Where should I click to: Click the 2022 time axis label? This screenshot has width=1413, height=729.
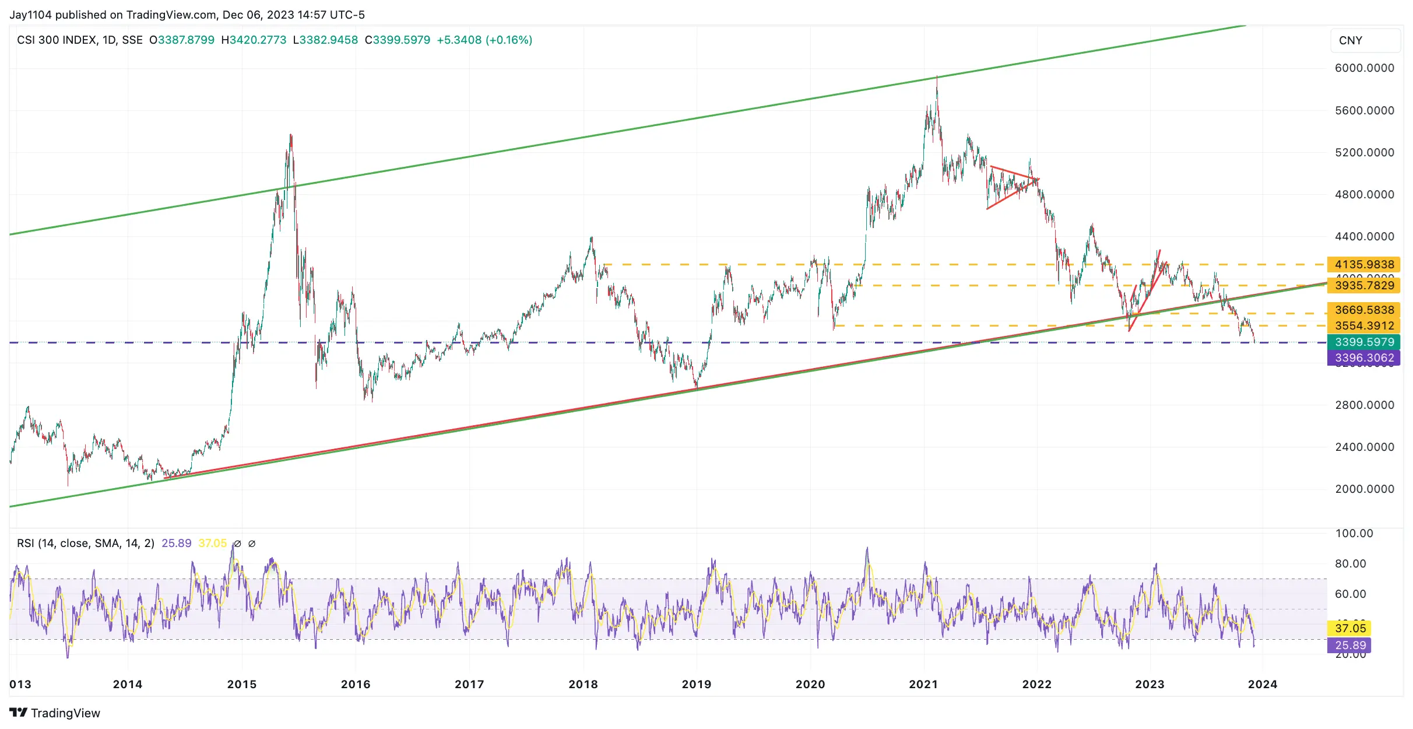click(1037, 684)
